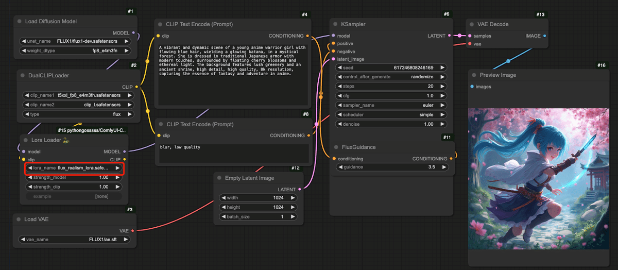Click the IMAGE output port on VAE Decode
This screenshot has height=270, width=618.
[545, 36]
